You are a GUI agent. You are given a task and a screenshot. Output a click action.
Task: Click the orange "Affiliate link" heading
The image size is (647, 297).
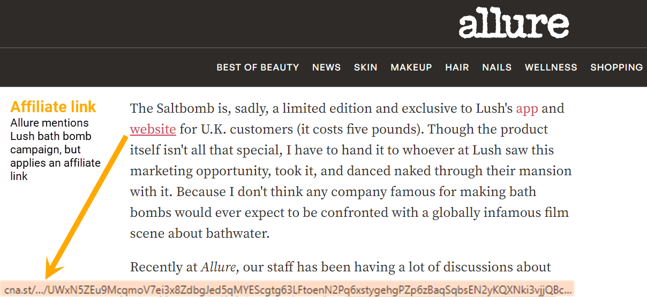click(x=54, y=107)
